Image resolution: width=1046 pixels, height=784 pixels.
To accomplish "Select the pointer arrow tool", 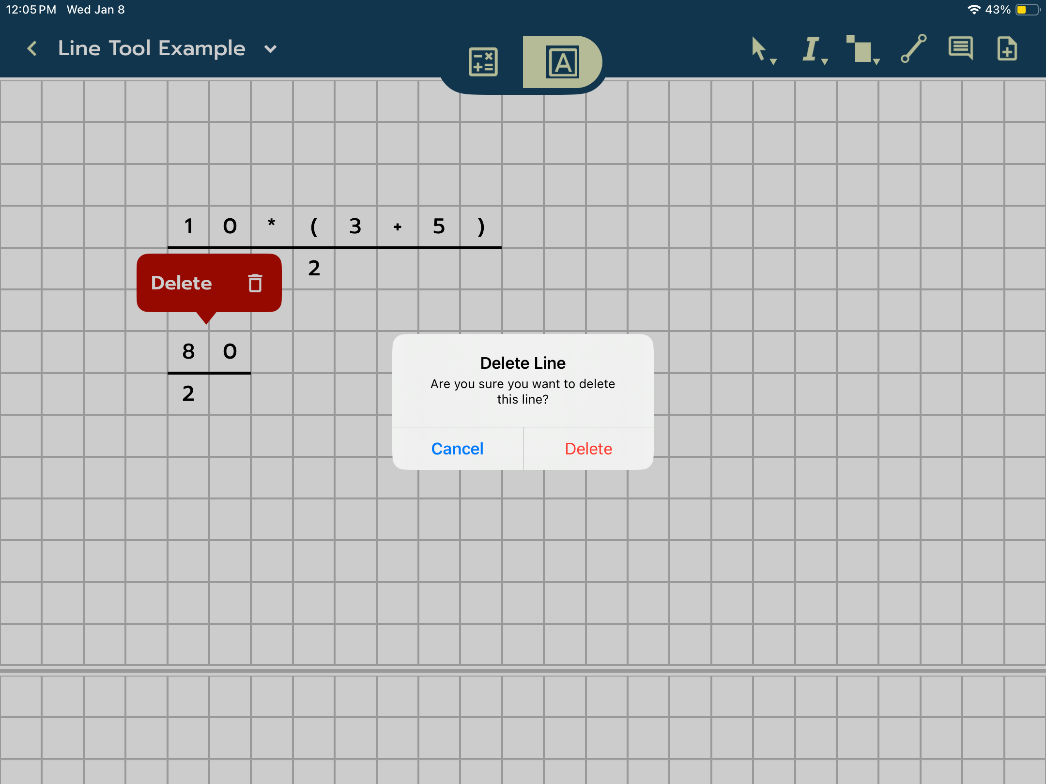I will point(758,48).
